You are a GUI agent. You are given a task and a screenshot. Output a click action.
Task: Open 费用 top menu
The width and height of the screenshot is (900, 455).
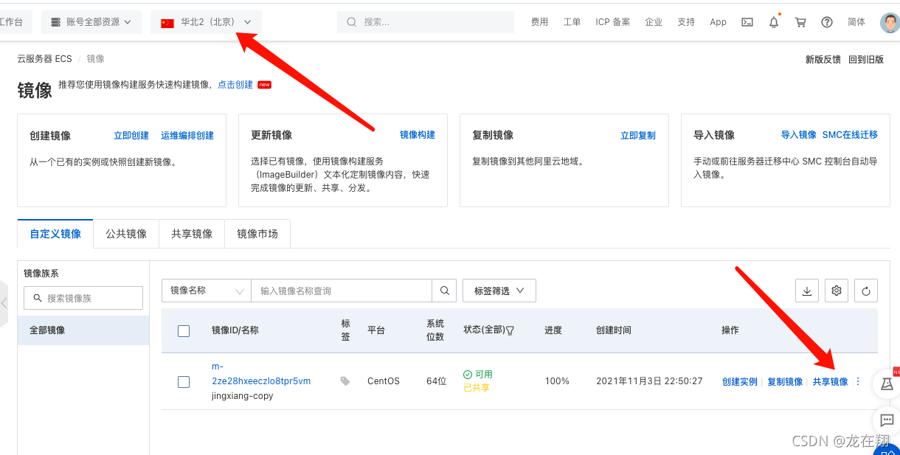[x=540, y=22]
